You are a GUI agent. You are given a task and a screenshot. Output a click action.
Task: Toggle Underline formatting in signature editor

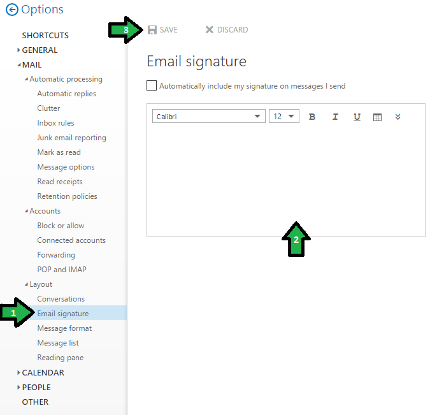(x=357, y=117)
